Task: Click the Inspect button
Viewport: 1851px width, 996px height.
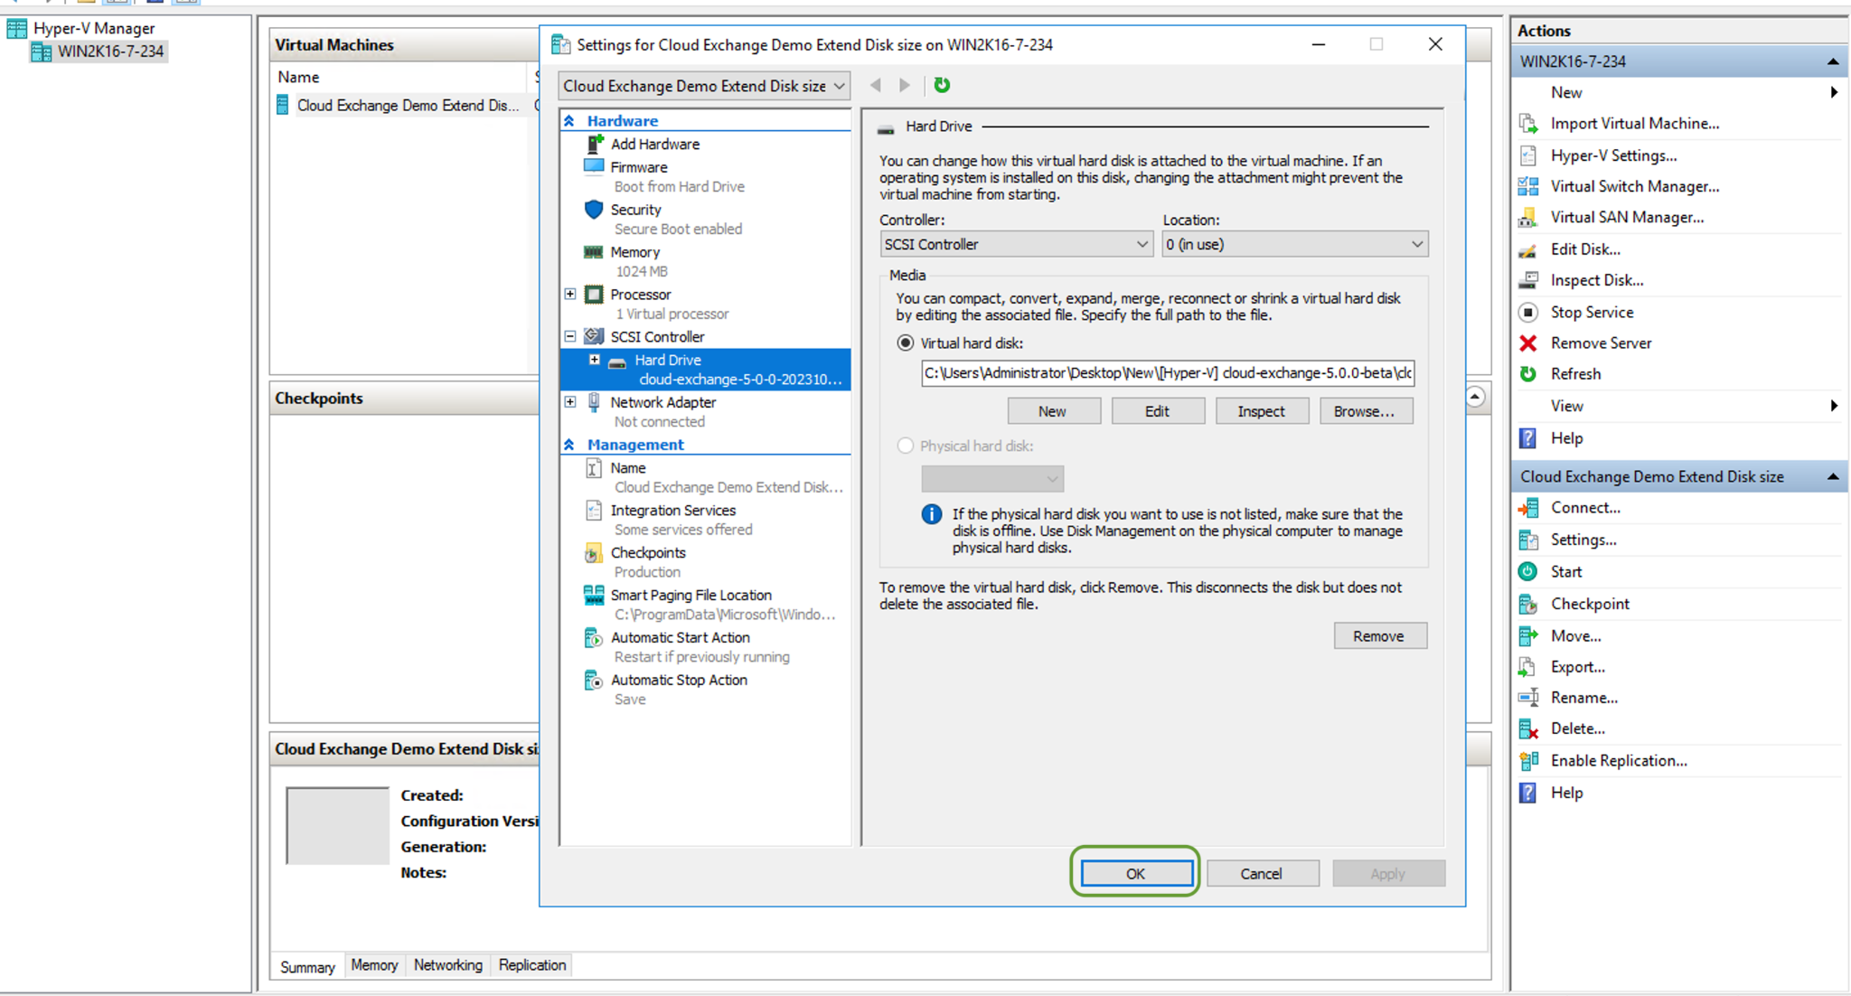Action: 1261,411
